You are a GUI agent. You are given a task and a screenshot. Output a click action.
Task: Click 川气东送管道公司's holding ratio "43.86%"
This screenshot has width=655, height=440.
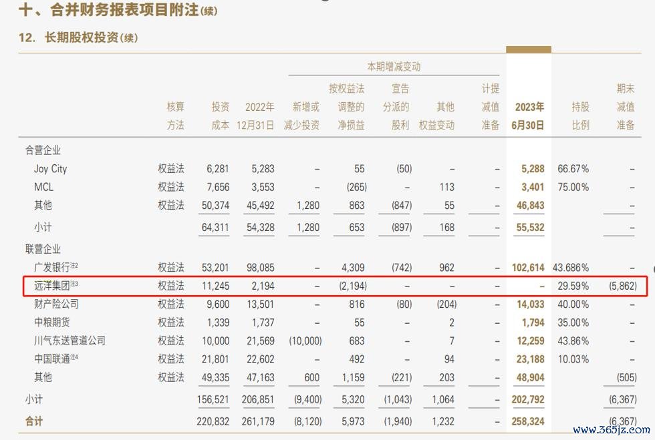point(573,341)
